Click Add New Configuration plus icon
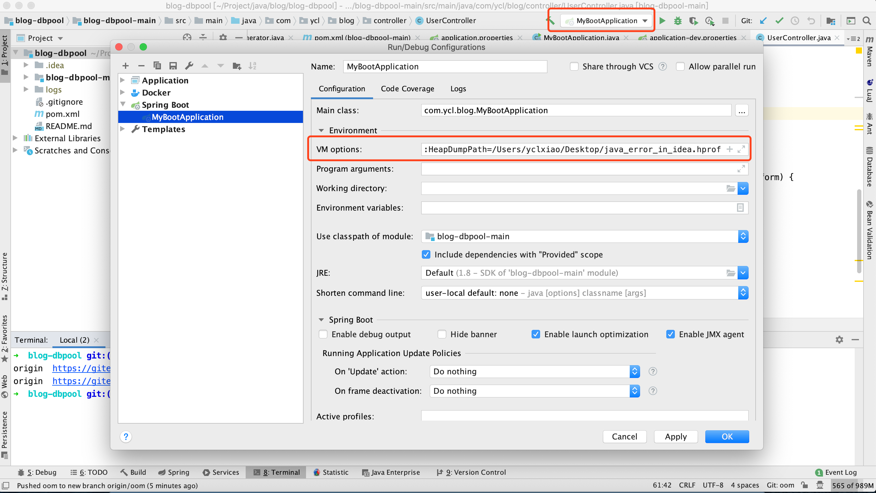 point(125,66)
